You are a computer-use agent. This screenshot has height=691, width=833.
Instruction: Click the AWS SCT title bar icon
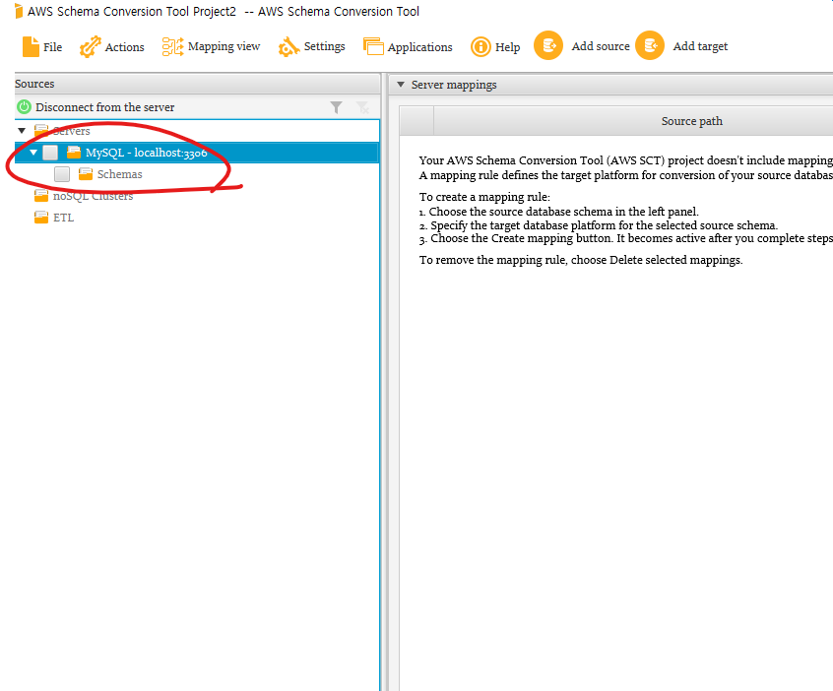coord(19,11)
